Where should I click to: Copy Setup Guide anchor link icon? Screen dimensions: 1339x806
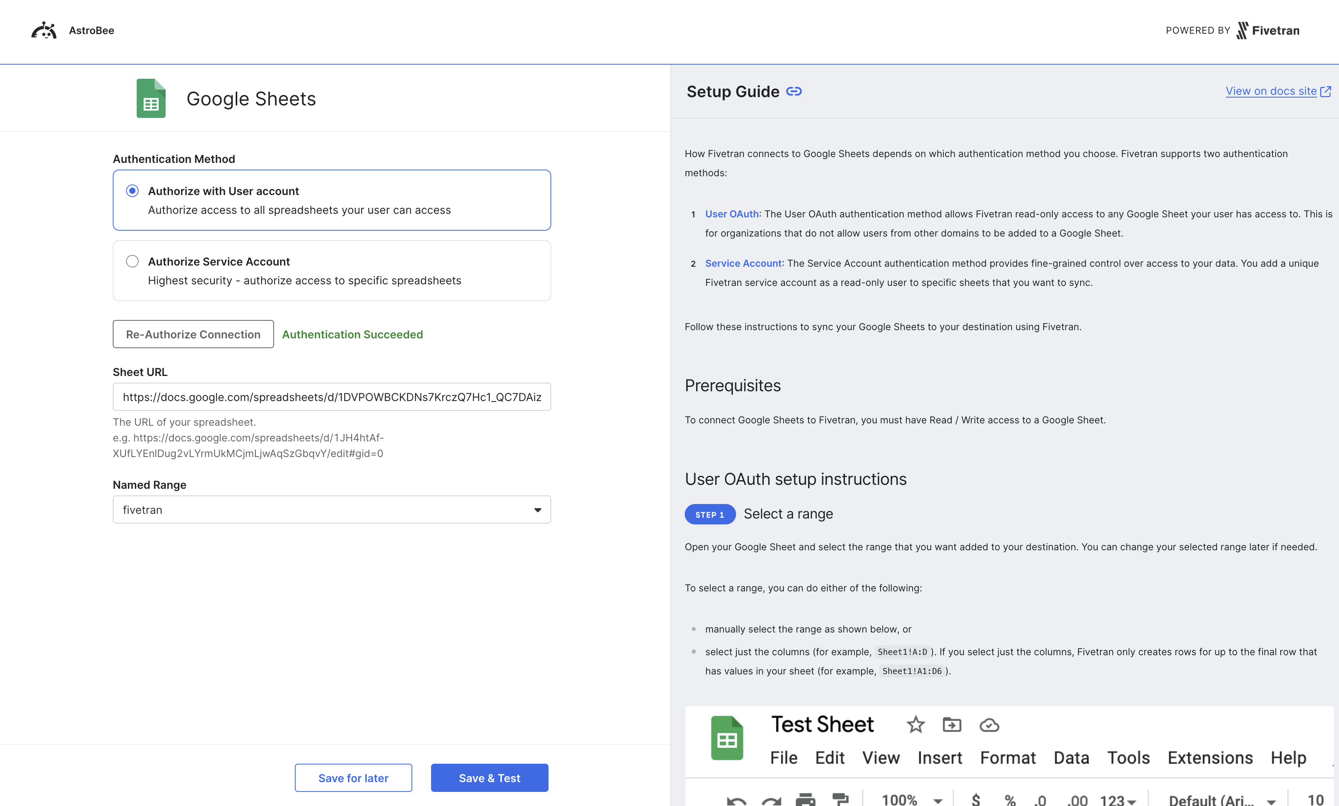pyautogui.click(x=793, y=91)
